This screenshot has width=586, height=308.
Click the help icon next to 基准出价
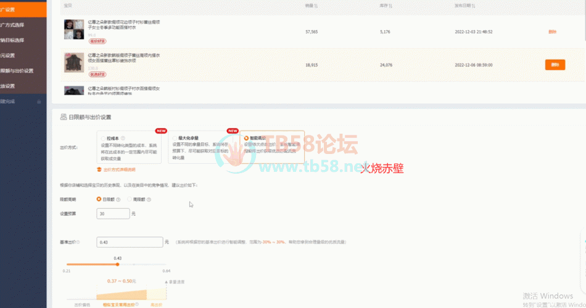click(x=78, y=242)
